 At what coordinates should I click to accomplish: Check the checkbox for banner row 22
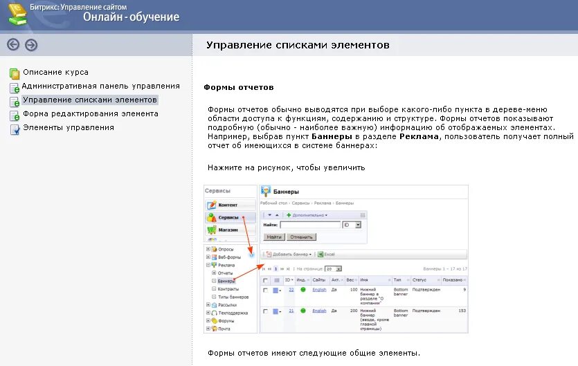click(265, 290)
